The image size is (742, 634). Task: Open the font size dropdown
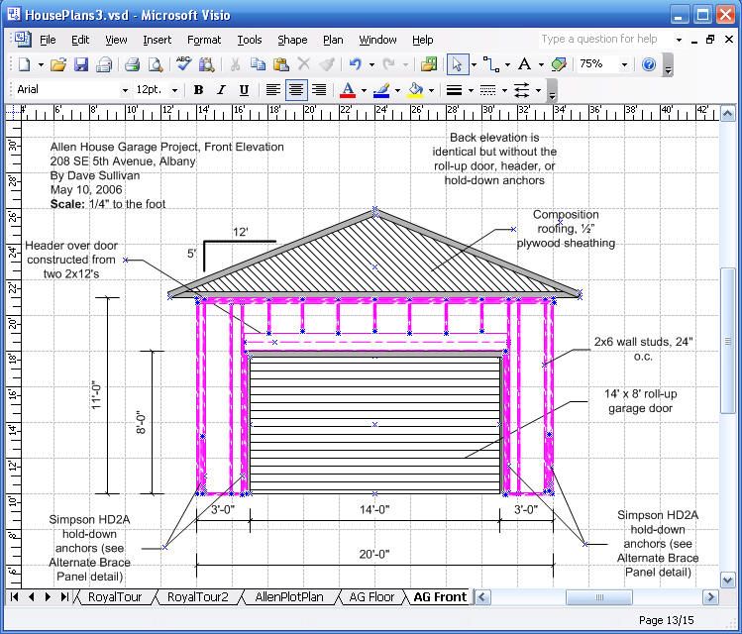[x=174, y=90]
